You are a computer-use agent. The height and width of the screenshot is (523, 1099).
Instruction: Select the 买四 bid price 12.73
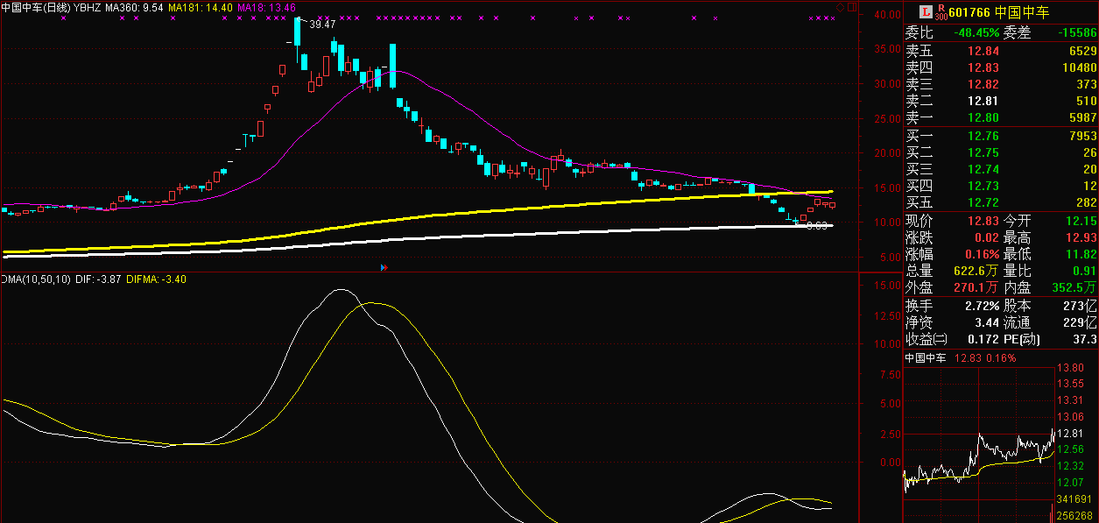(x=984, y=186)
